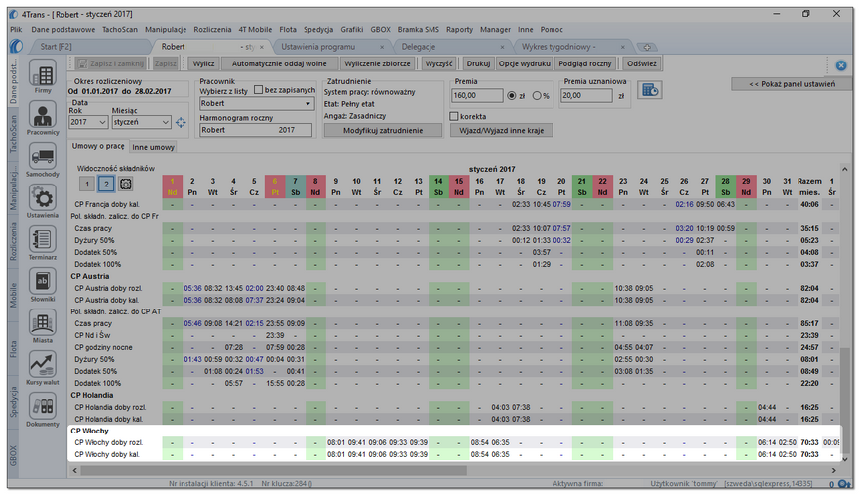The image size is (860, 495).
Task: Select the zł premium radio button
Action: pyautogui.click(x=511, y=95)
